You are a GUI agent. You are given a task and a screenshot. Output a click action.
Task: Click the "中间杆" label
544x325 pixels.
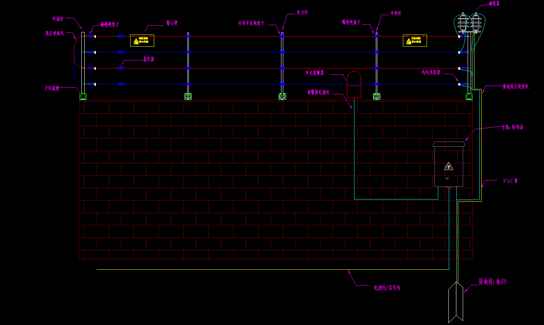(x=396, y=13)
